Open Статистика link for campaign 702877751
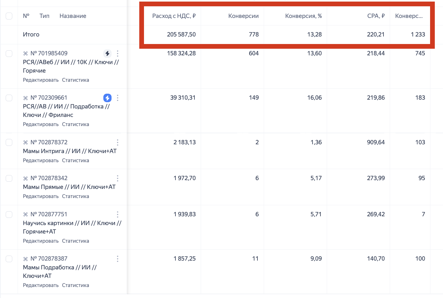 (x=75, y=241)
